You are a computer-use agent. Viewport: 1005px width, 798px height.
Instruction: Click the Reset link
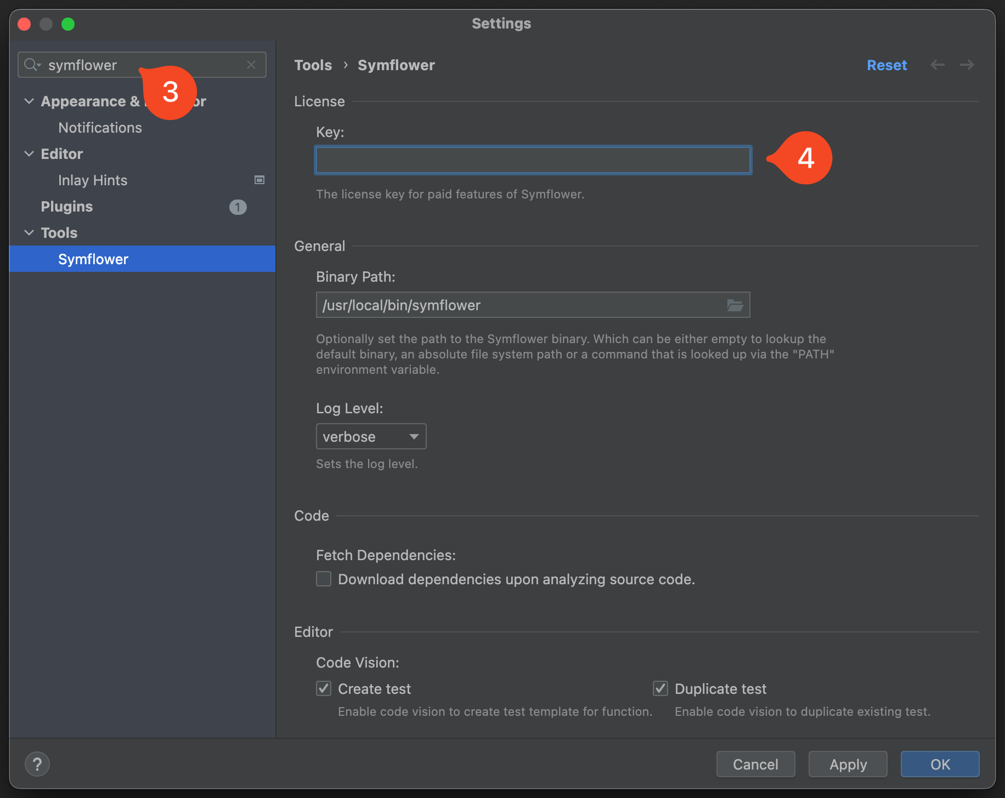887,65
